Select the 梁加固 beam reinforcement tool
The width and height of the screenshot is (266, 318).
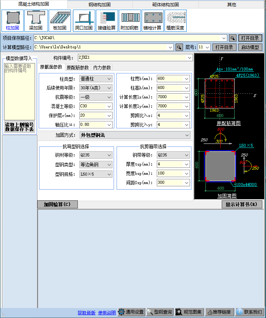[36, 20]
